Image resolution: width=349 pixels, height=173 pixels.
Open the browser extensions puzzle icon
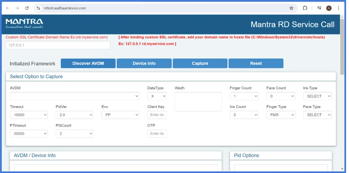pyautogui.click(x=305, y=8)
